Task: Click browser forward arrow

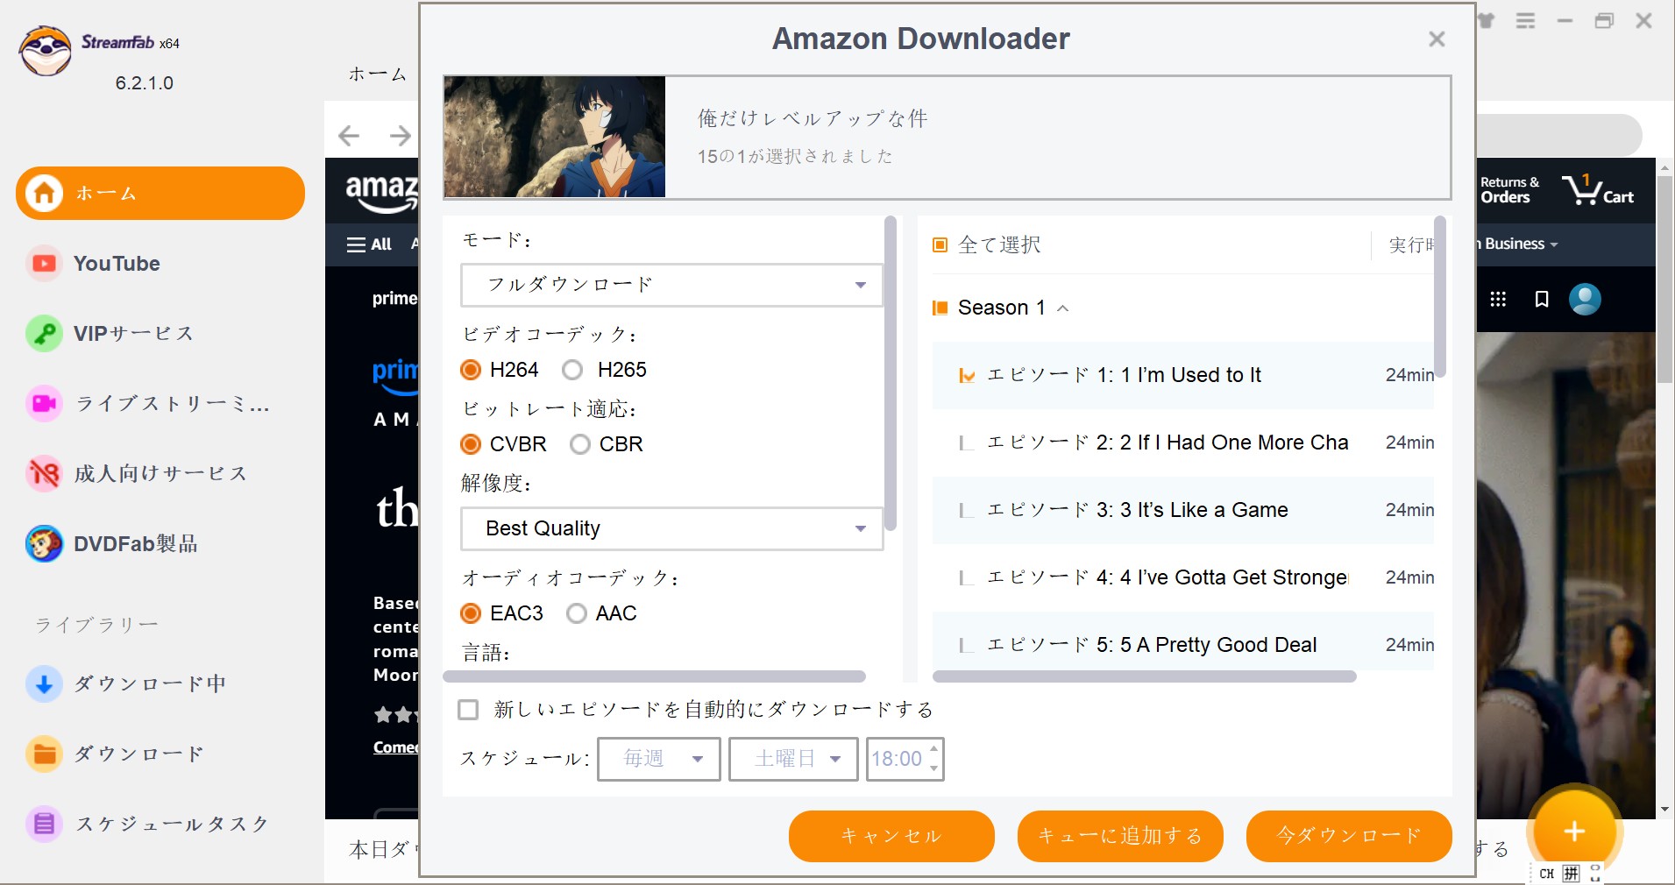Action: tap(400, 135)
